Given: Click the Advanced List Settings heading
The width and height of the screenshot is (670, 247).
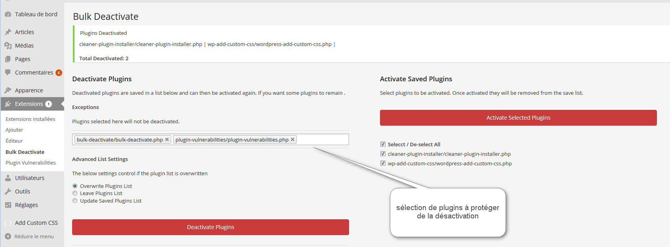Looking at the screenshot, I should pos(100,159).
